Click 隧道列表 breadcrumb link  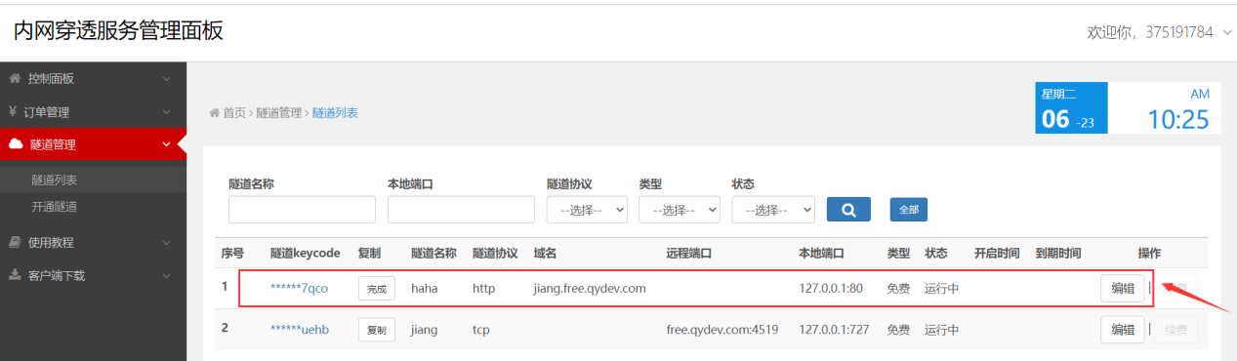335,113
